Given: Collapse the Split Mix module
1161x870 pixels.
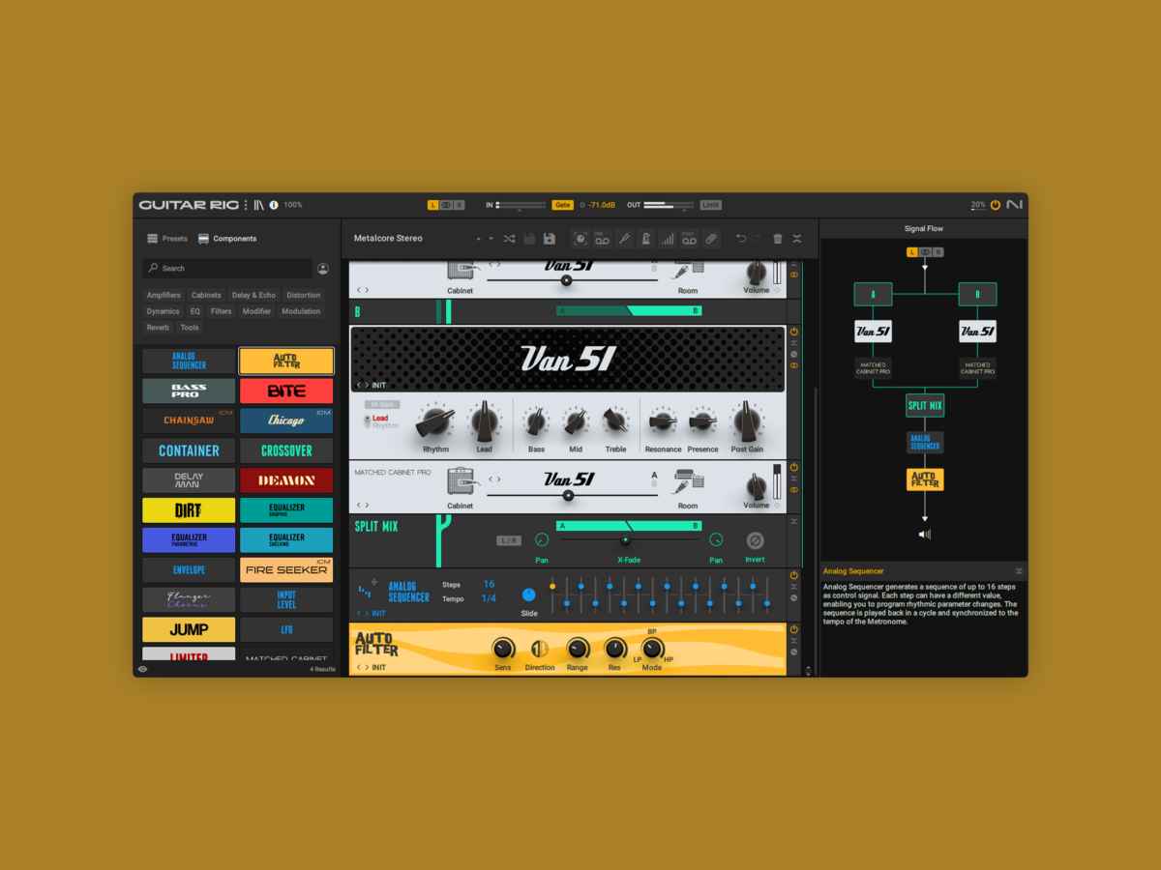Looking at the screenshot, I should click(x=793, y=522).
